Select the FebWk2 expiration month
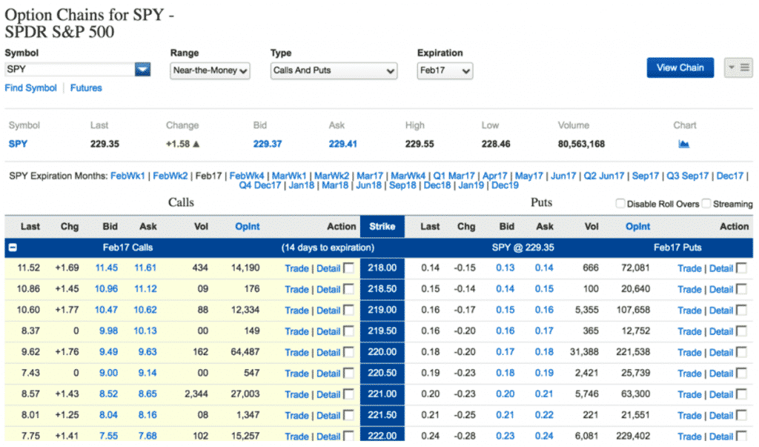This screenshot has width=759, height=447. 170,176
